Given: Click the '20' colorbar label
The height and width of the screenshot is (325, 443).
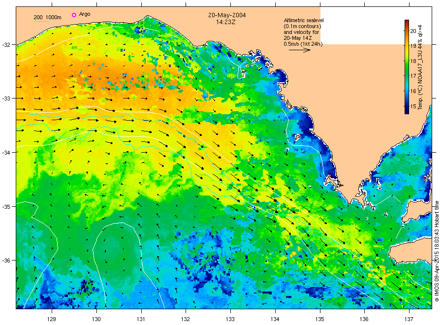Looking at the screenshot, I should [413, 31].
